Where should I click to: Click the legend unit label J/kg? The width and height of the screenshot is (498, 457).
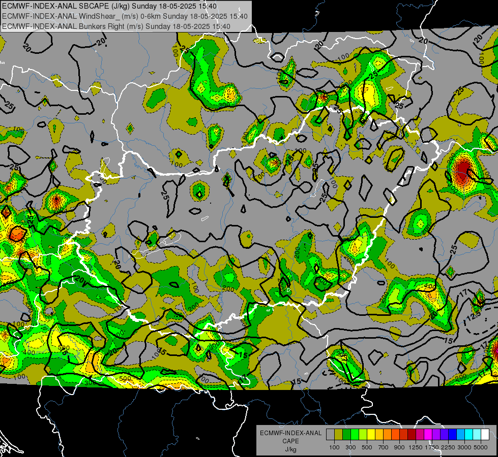pos(291,449)
